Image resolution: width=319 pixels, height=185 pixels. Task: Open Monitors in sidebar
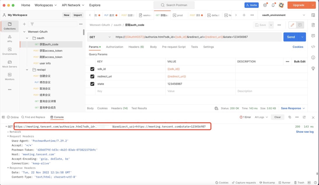pyautogui.click(x=10, y=77)
